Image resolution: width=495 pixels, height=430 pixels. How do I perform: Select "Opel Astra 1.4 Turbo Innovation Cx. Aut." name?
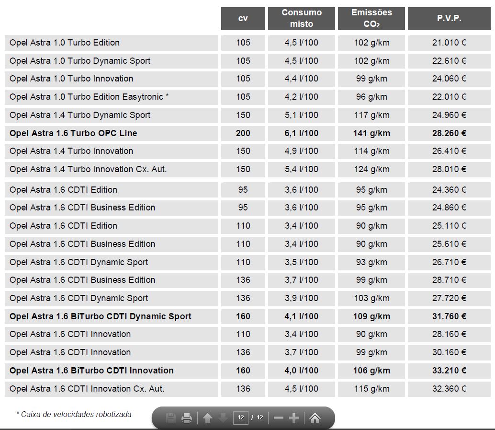(x=88, y=169)
